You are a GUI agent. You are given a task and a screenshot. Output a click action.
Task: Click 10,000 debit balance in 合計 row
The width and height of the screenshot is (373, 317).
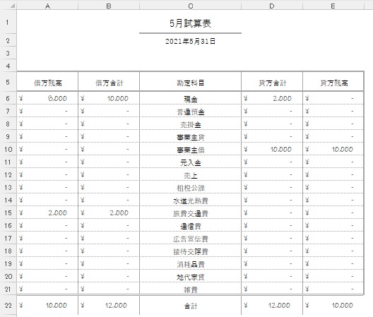47,305
